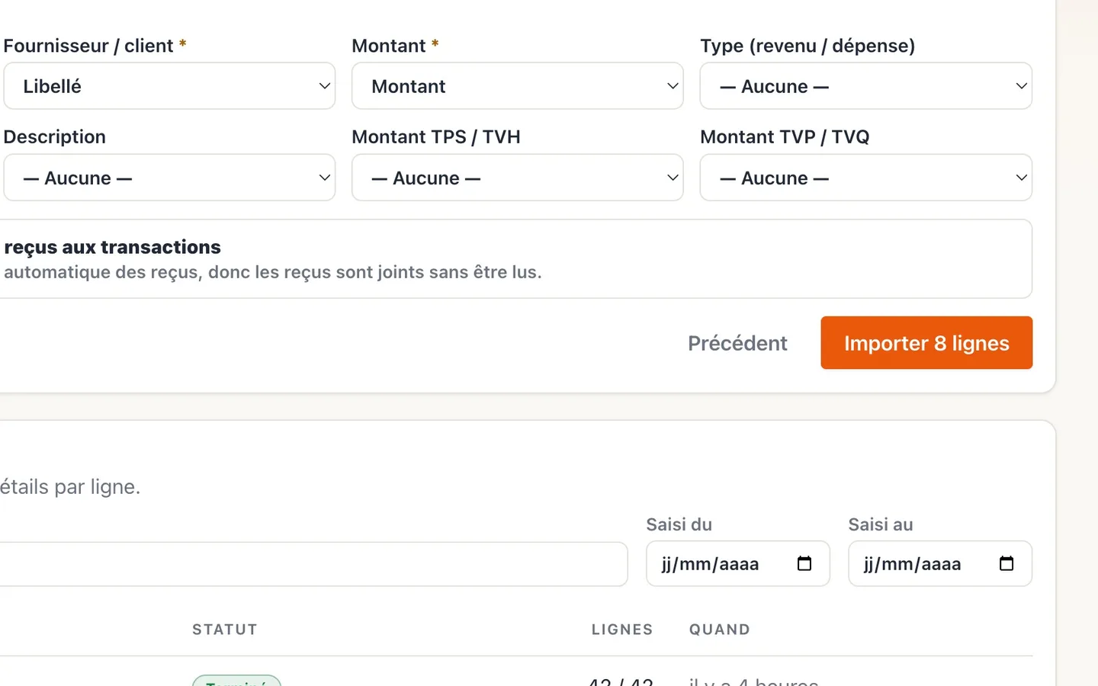Open the Fournisseur / client dropdown
Image resolution: width=1098 pixels, height=686 pixels.
169,86
